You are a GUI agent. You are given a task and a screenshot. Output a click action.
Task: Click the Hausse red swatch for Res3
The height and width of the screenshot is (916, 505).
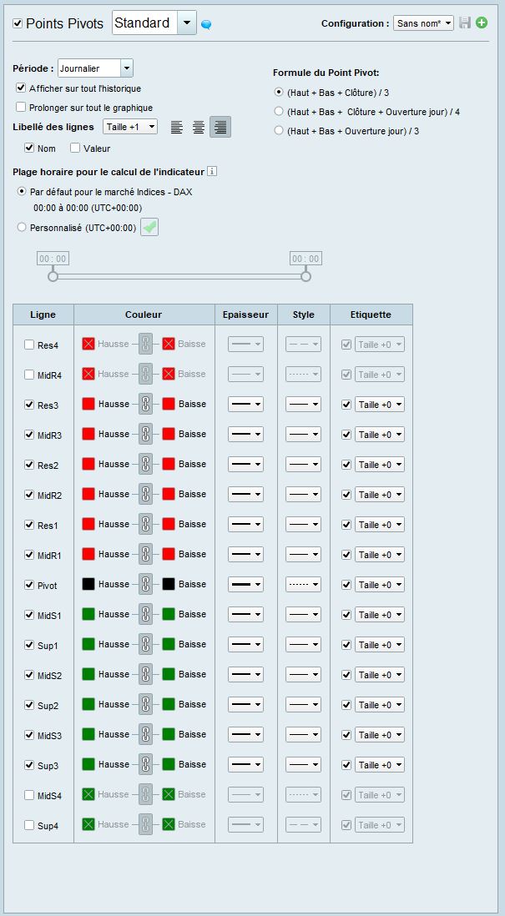click(x=88, y=404)
